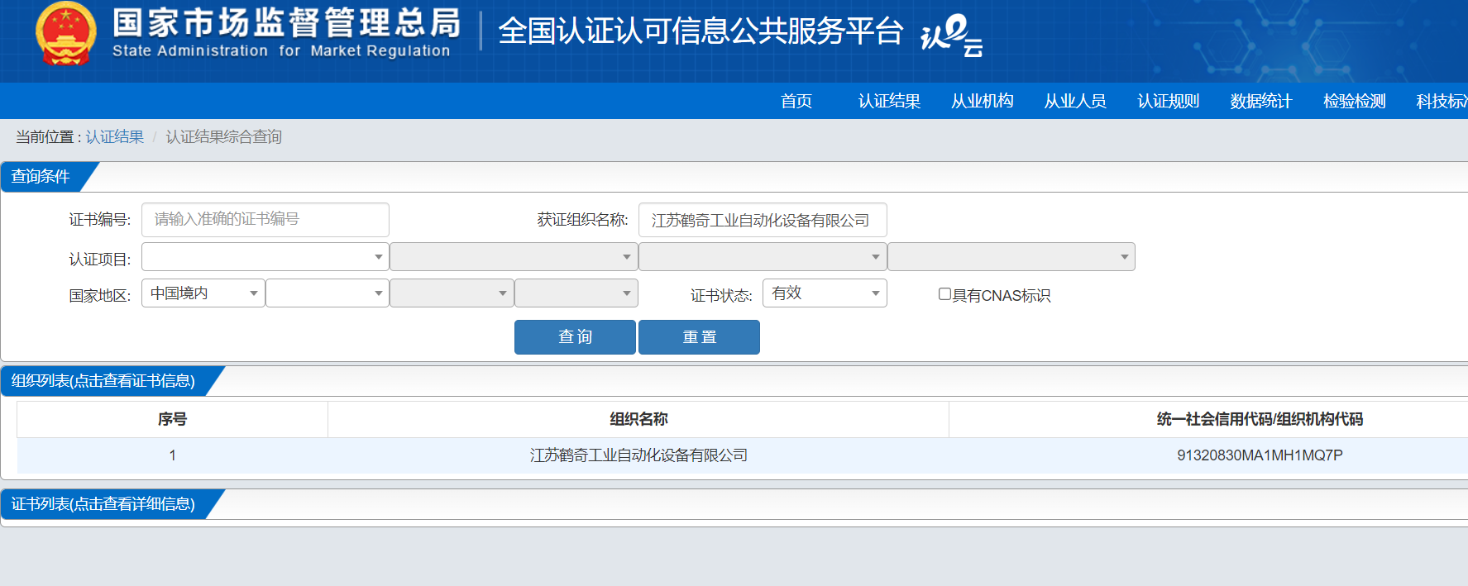Image resolution: width=1468 pixels, height=586 pixels.
Task: Open the 检验检测 navigation menu
Action: pos(1355,101)
